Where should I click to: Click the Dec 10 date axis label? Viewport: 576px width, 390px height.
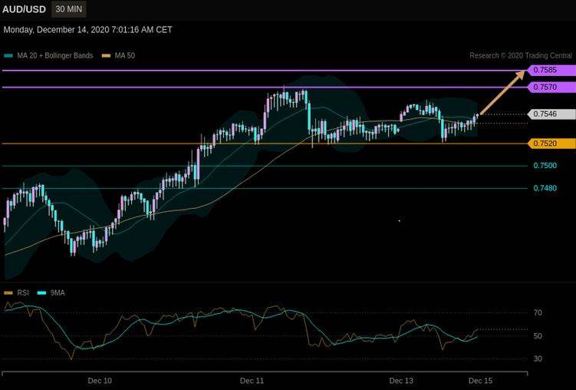pyautogui.click(x=100, y=381)
